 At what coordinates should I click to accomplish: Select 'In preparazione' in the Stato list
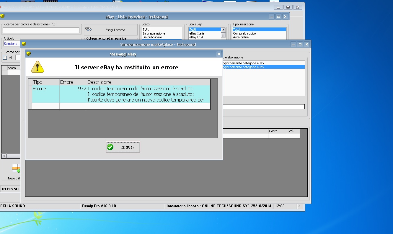[x=162, y=33]
